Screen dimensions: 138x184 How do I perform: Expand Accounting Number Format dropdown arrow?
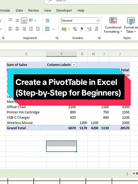click(x=69, y=29)
